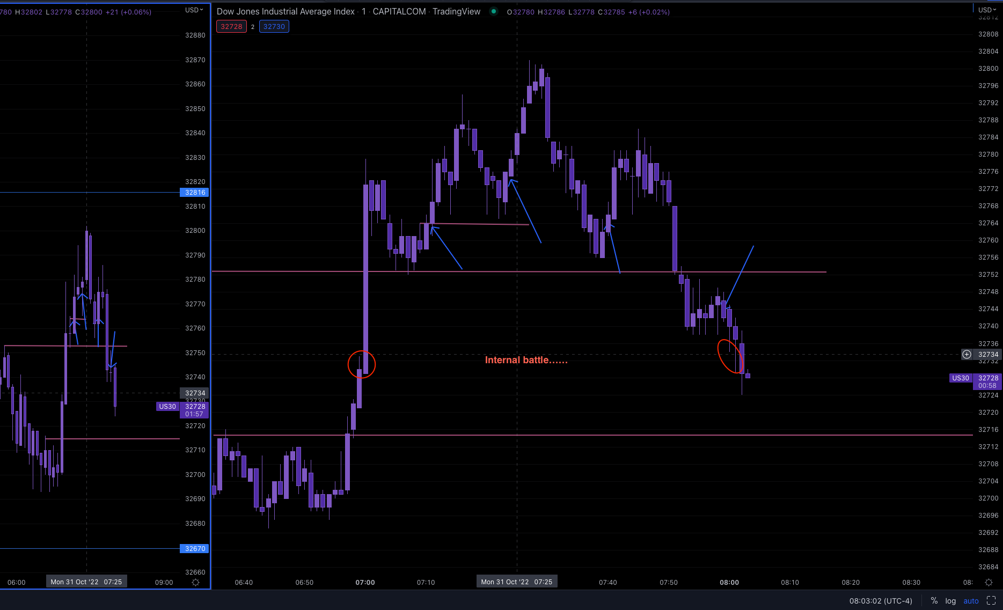The height and width of the screenshot is (610, 1003).
Task: Open the main chart's settings gear icon
Action: (x=989, y=582)
